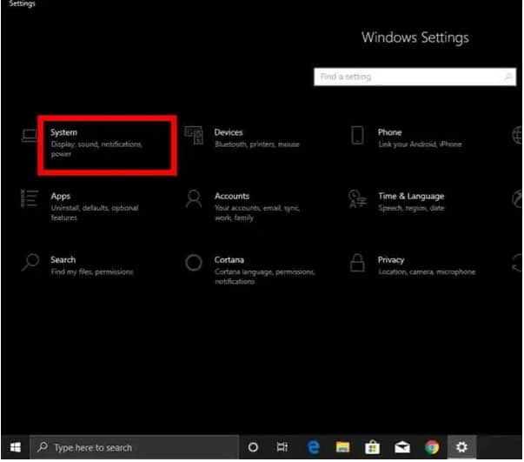
Task: Go to Cortana settings label
Action: [x=229, y=260]
